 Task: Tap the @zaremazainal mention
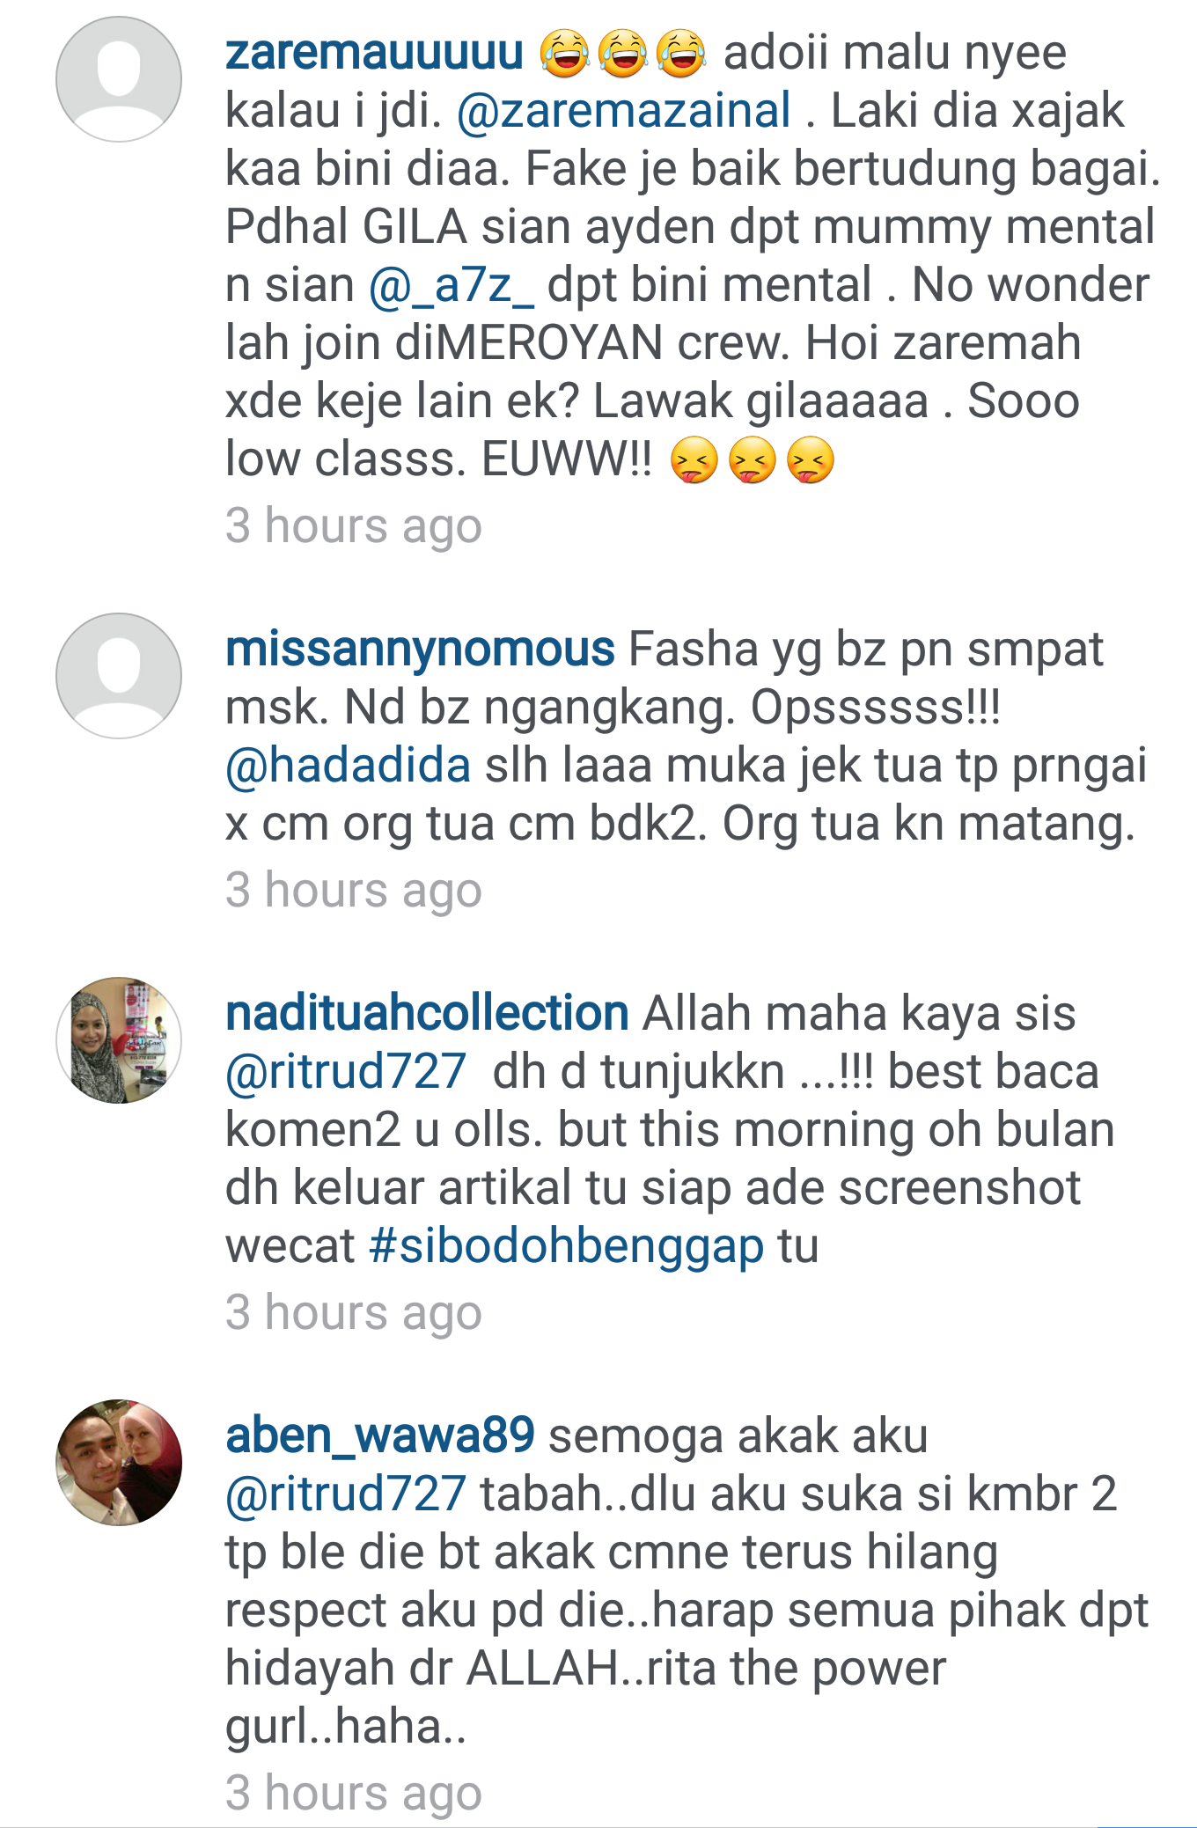(x=624, y=111)
